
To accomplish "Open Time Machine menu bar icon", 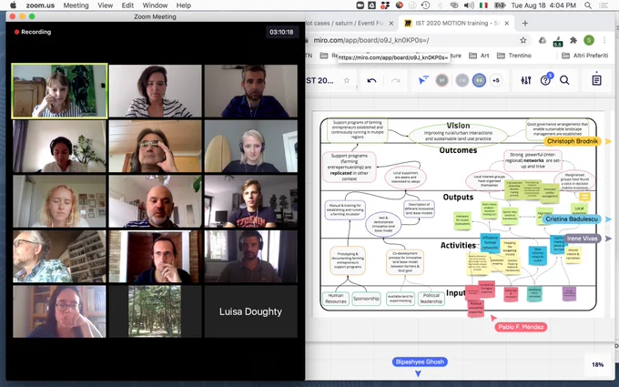I will [x=425, y=5].
